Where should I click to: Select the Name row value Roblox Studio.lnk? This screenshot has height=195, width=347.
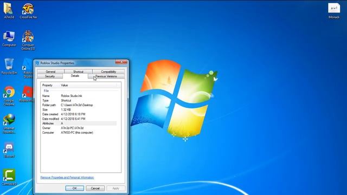tap(72, 96)
